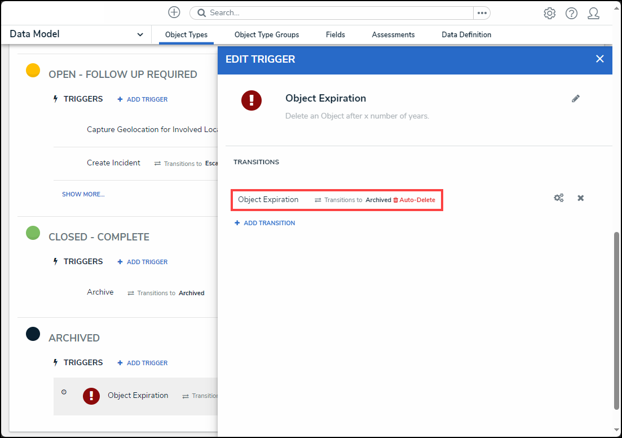Open the help question mark icon
The height and width of the screenshot is (438, 622).
(571, 13)
